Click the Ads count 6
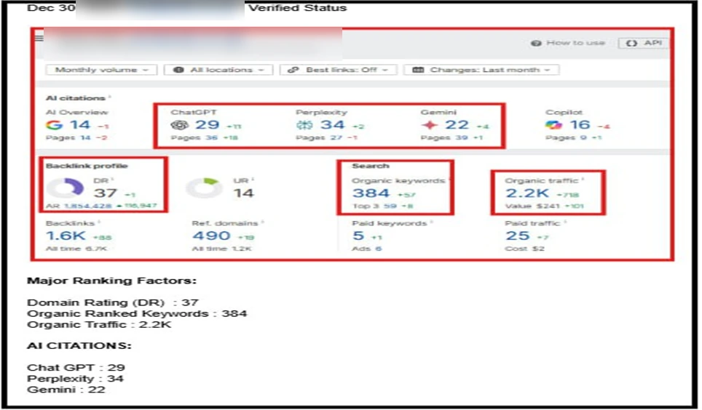The width and height of the screenshot is (702, 410). [379, 249]
